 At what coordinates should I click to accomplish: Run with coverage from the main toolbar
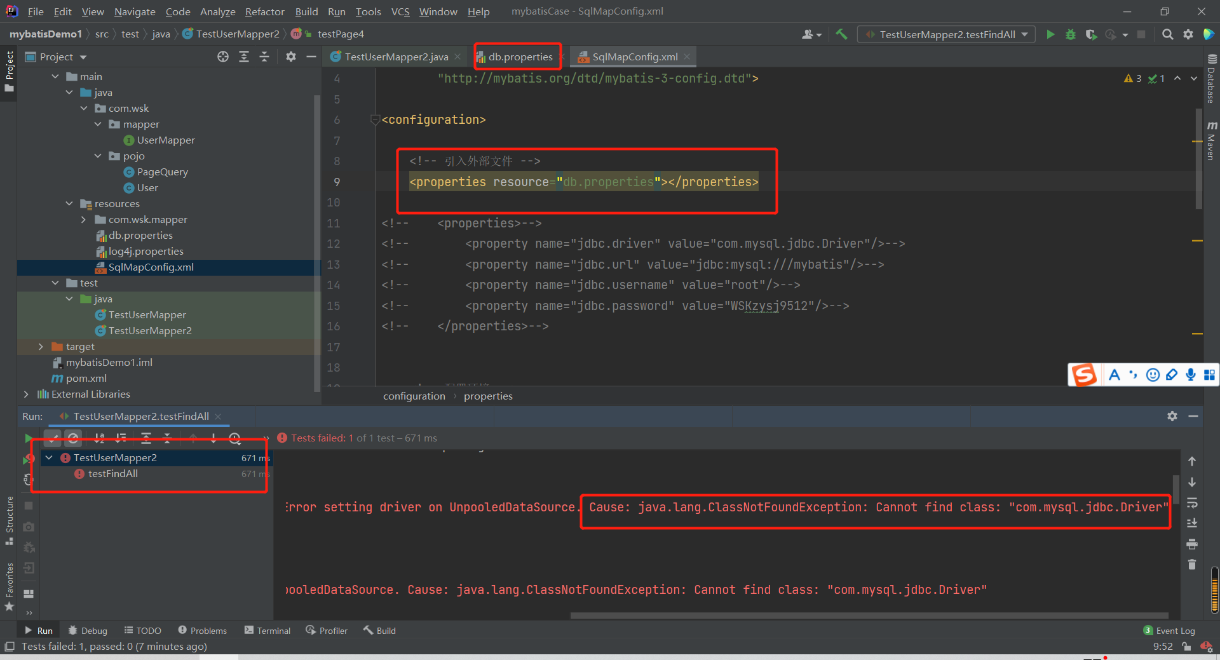click(1091, 34)
